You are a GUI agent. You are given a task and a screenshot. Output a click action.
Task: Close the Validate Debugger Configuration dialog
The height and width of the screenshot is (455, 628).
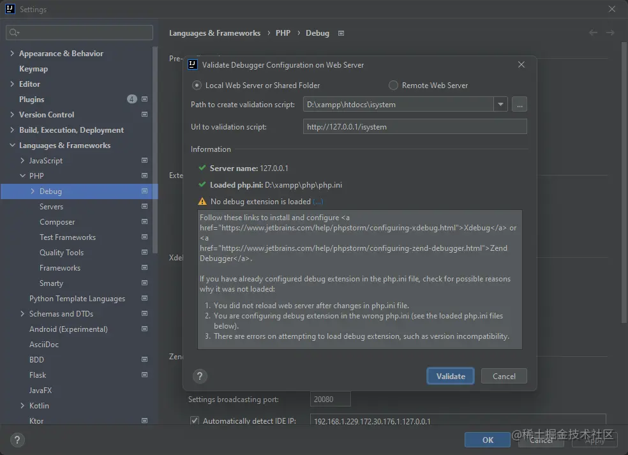[521, 64]
